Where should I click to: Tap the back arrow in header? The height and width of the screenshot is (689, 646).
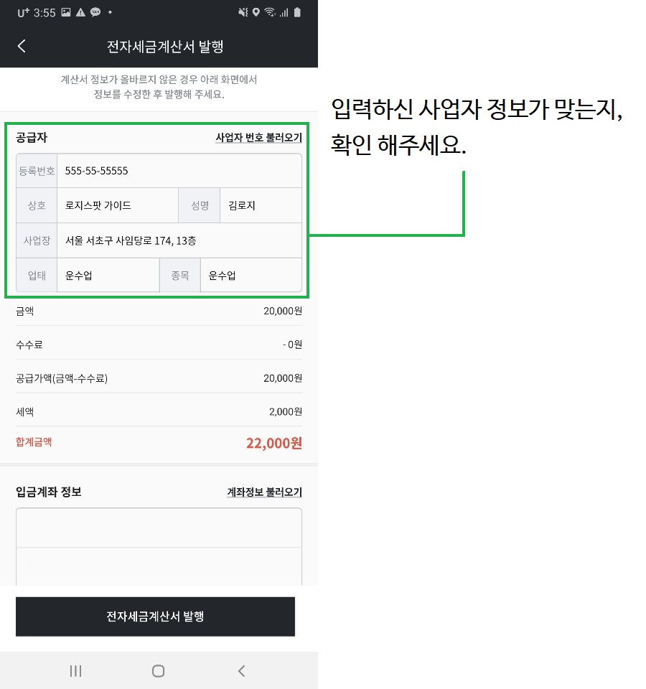click(x=22, y=46)
